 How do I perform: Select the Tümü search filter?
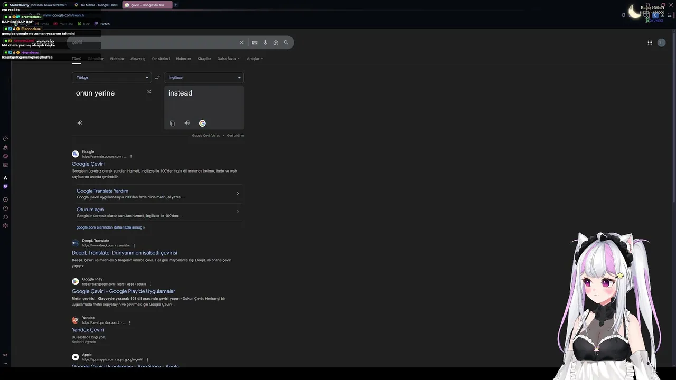(77, 59)
